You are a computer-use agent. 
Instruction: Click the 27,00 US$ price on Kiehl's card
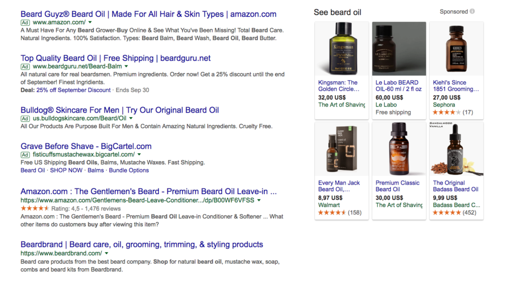[447, 97]
